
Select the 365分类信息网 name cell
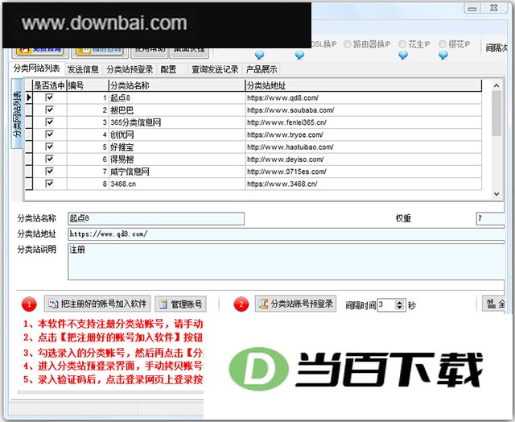(177, 122)
